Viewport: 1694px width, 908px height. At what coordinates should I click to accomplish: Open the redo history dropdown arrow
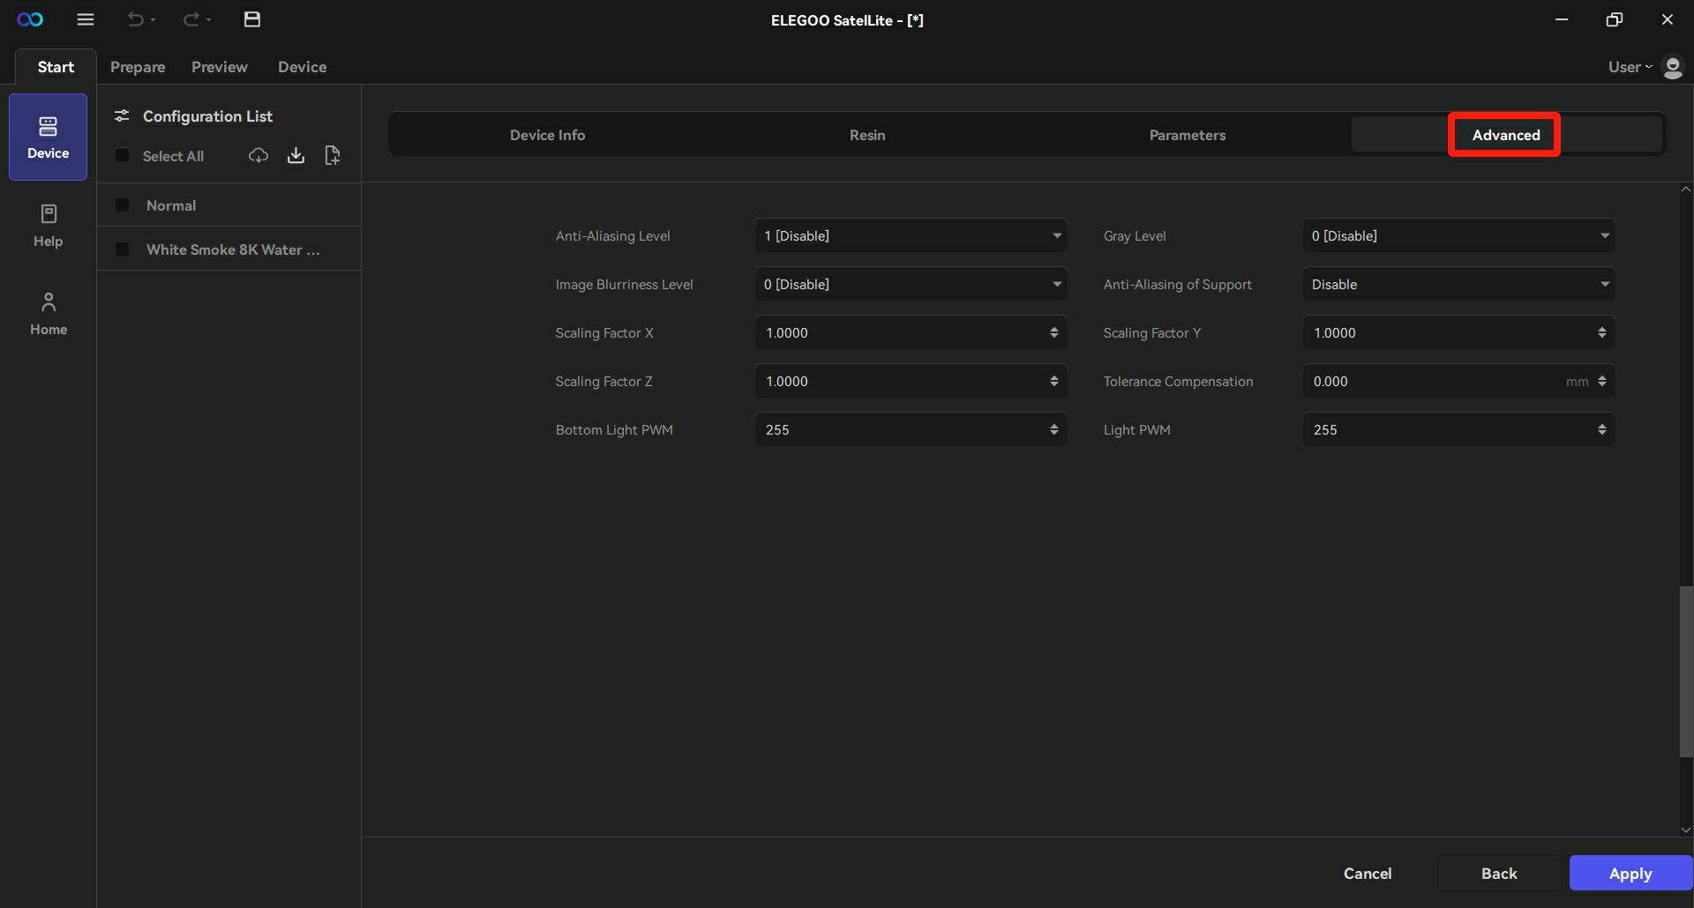pos(209,20)
